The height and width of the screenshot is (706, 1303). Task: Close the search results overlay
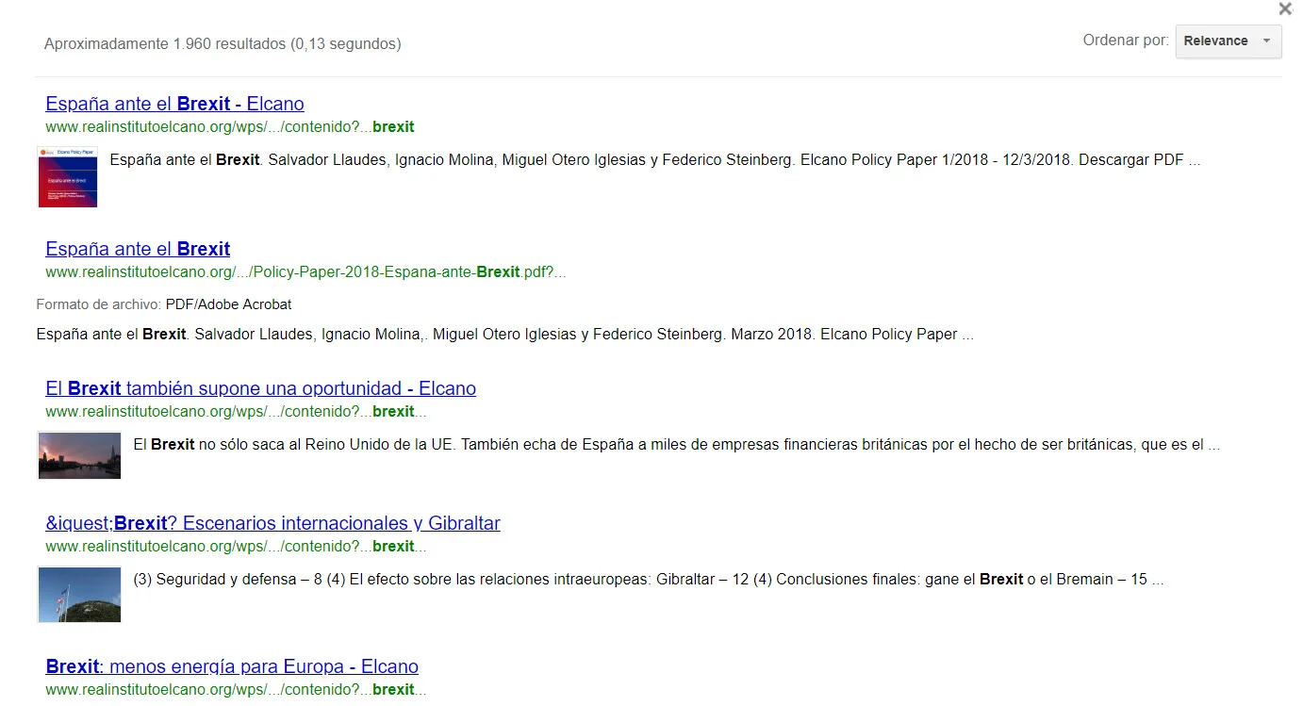pos(1285,9)
